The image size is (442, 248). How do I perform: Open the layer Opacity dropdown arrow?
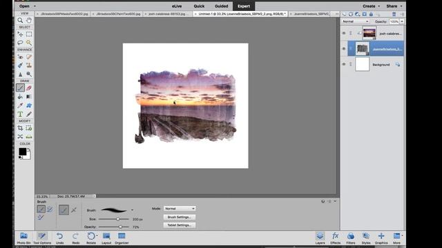(402, 21)
